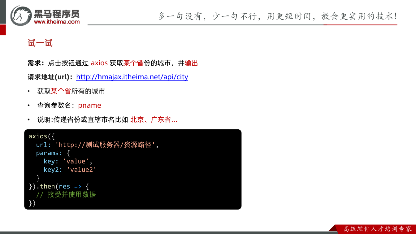416x234 pixels.
Task: Click the www.itheima.com text under the logo
Action: [x=57, y=22]
